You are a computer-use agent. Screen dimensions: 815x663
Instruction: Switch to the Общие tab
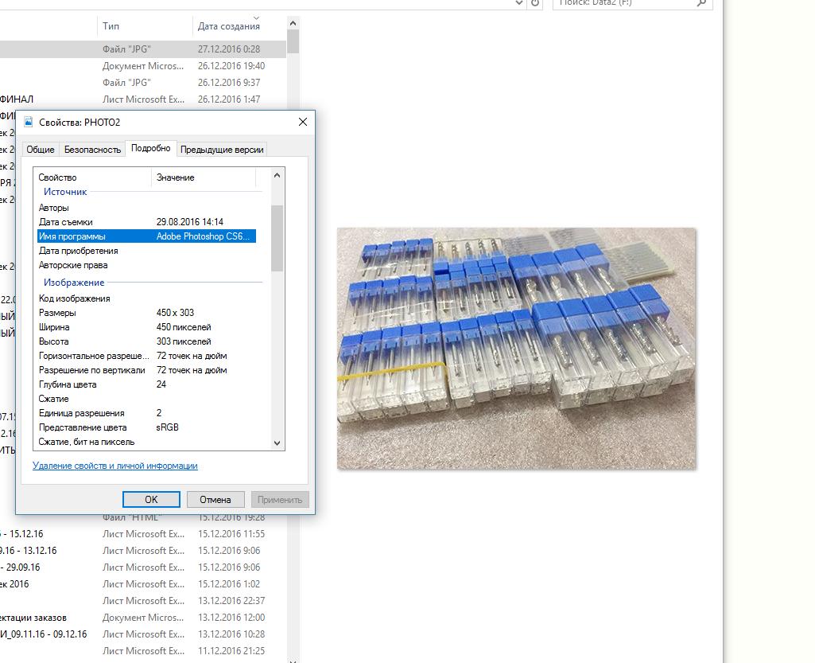click(x=41, y=150)
